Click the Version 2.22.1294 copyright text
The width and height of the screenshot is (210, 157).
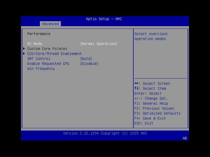tap(105, 133)
